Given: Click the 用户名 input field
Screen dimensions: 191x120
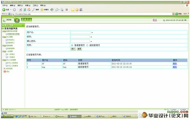Looking at the screenshot, I should [x=81, y=32].
